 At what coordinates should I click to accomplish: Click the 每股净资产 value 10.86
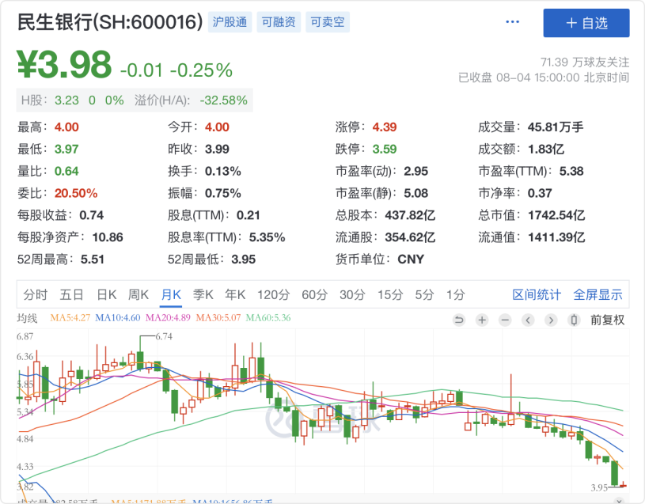click(108, 237)
